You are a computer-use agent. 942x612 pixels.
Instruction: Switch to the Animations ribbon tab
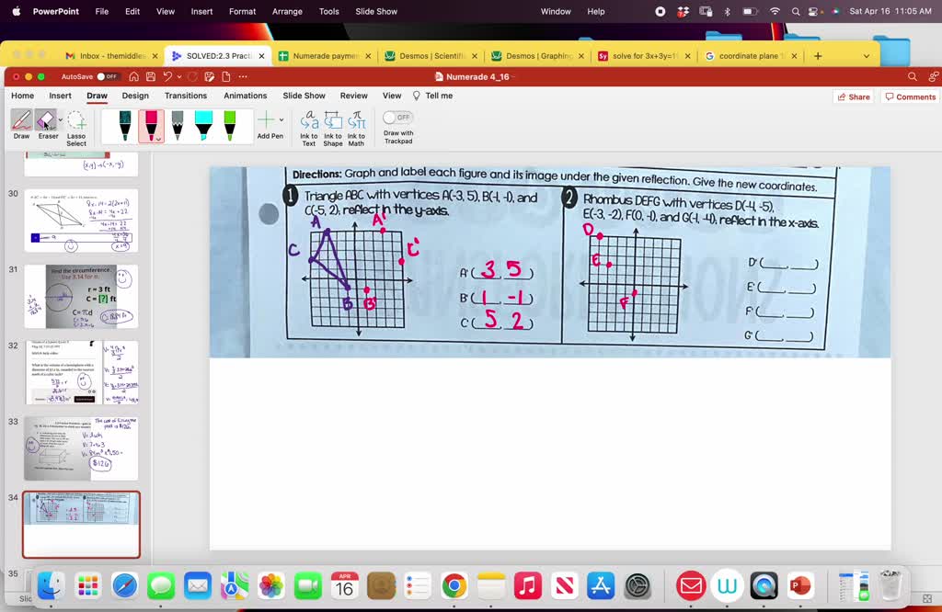(245, 95)
